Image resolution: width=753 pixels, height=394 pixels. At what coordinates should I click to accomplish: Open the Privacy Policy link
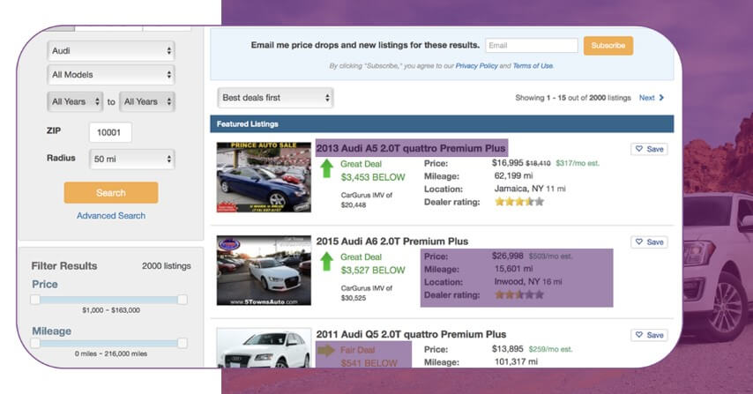[x=476, y=66]
